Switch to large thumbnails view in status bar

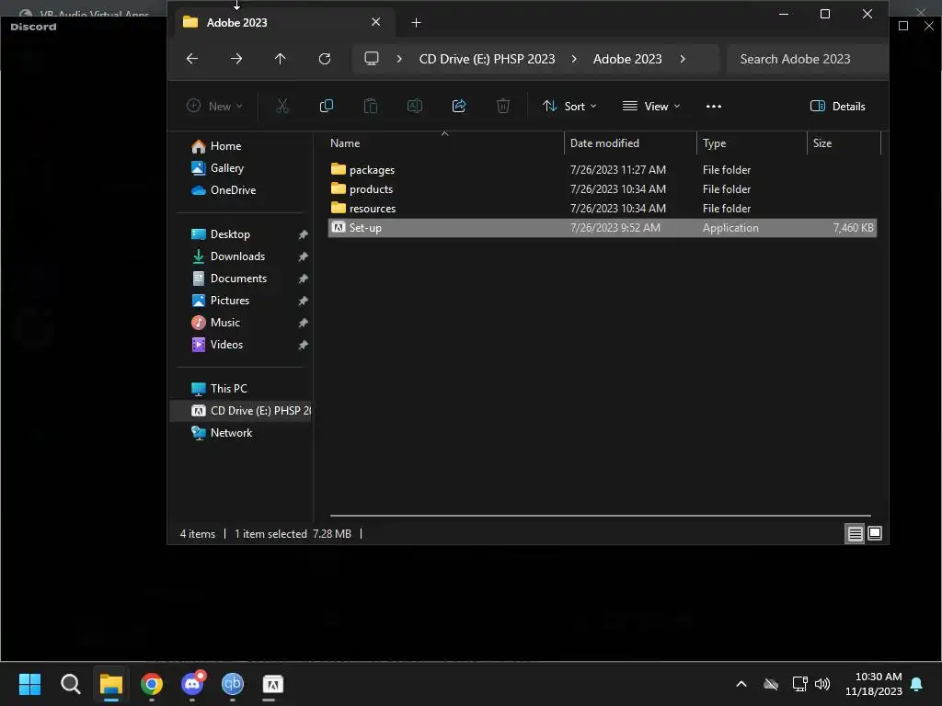875,534
